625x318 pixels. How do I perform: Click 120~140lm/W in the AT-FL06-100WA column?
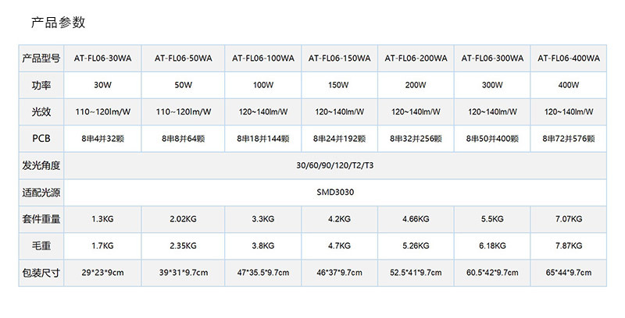point(263,111)
